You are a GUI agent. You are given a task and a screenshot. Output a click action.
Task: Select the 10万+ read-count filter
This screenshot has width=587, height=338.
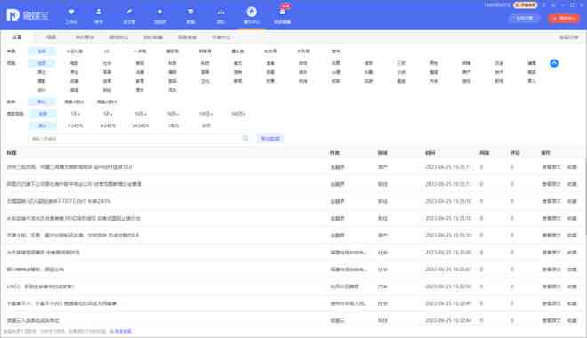point(140,114)
